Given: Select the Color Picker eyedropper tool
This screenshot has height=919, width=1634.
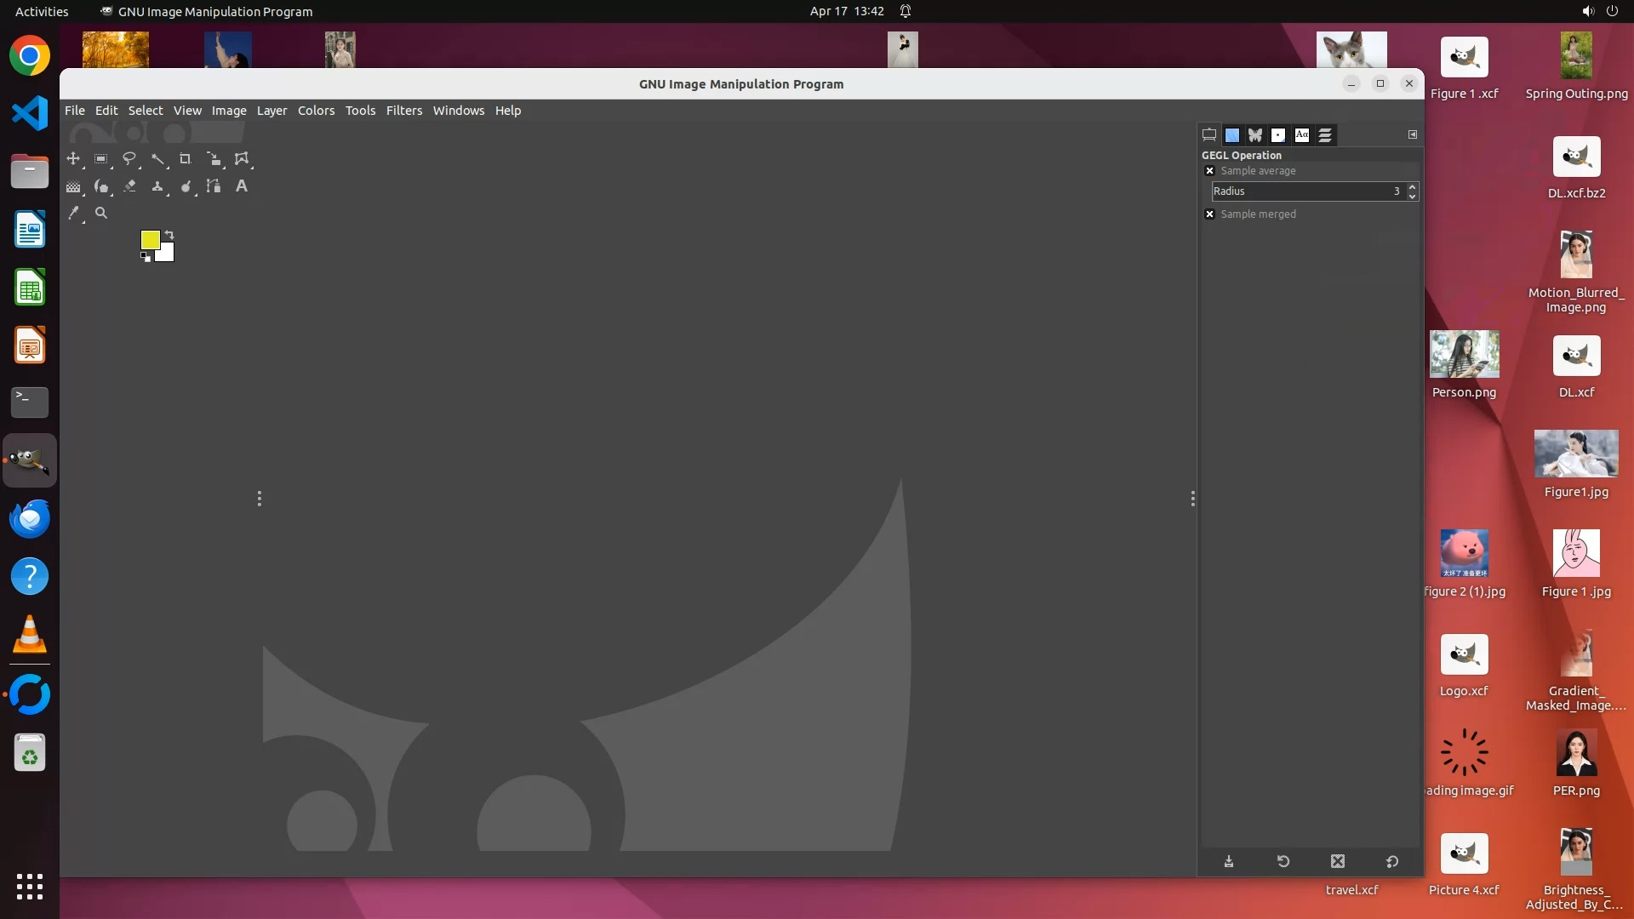Looking at the screenshot, I should (x=73, y=214).
